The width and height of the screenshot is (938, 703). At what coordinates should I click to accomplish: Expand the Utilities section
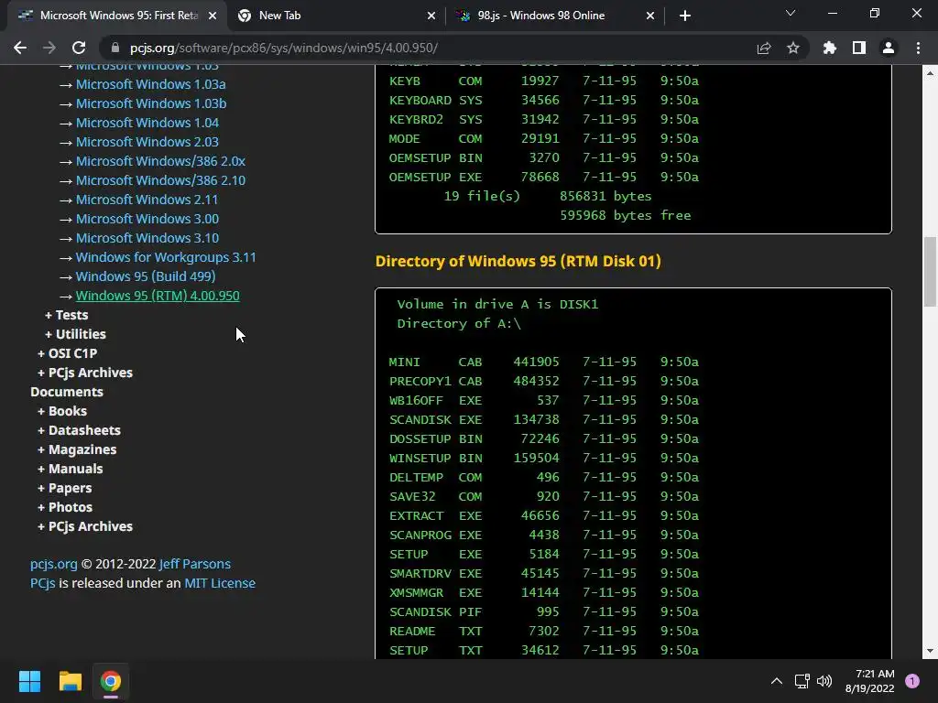click(75, 333)
